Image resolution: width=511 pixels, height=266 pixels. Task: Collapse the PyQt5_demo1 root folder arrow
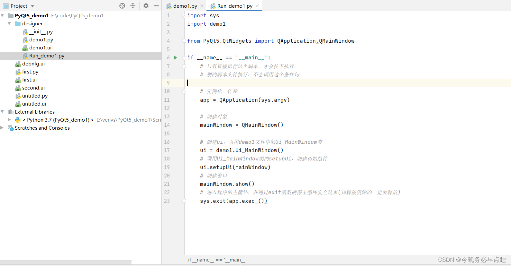click(3, 15)
